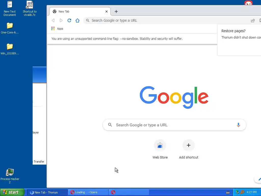Launch Process Hacker 2 from desktop
The height and width of the screenshot is (196, 261).
click(x=10, y=176)
